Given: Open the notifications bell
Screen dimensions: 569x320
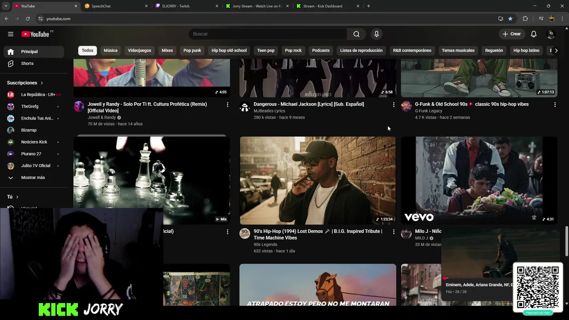Looking at the screenshot, I should (534, 34).
